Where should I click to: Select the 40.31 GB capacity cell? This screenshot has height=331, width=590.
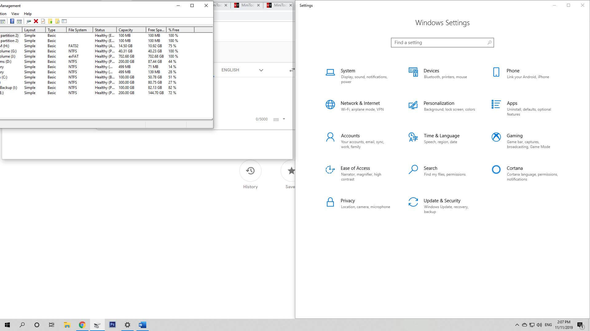point(125,51)
